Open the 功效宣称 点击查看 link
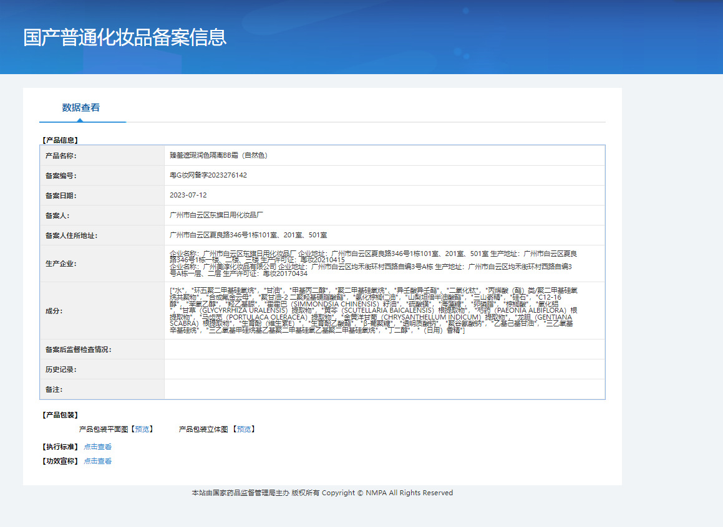The image size is (723, 527). [98, 461]
